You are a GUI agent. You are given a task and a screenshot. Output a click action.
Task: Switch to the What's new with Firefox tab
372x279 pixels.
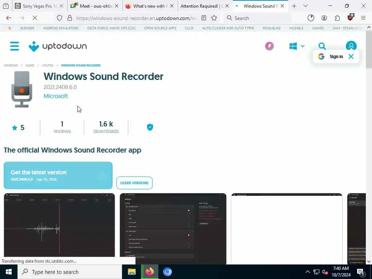(149, 6)
